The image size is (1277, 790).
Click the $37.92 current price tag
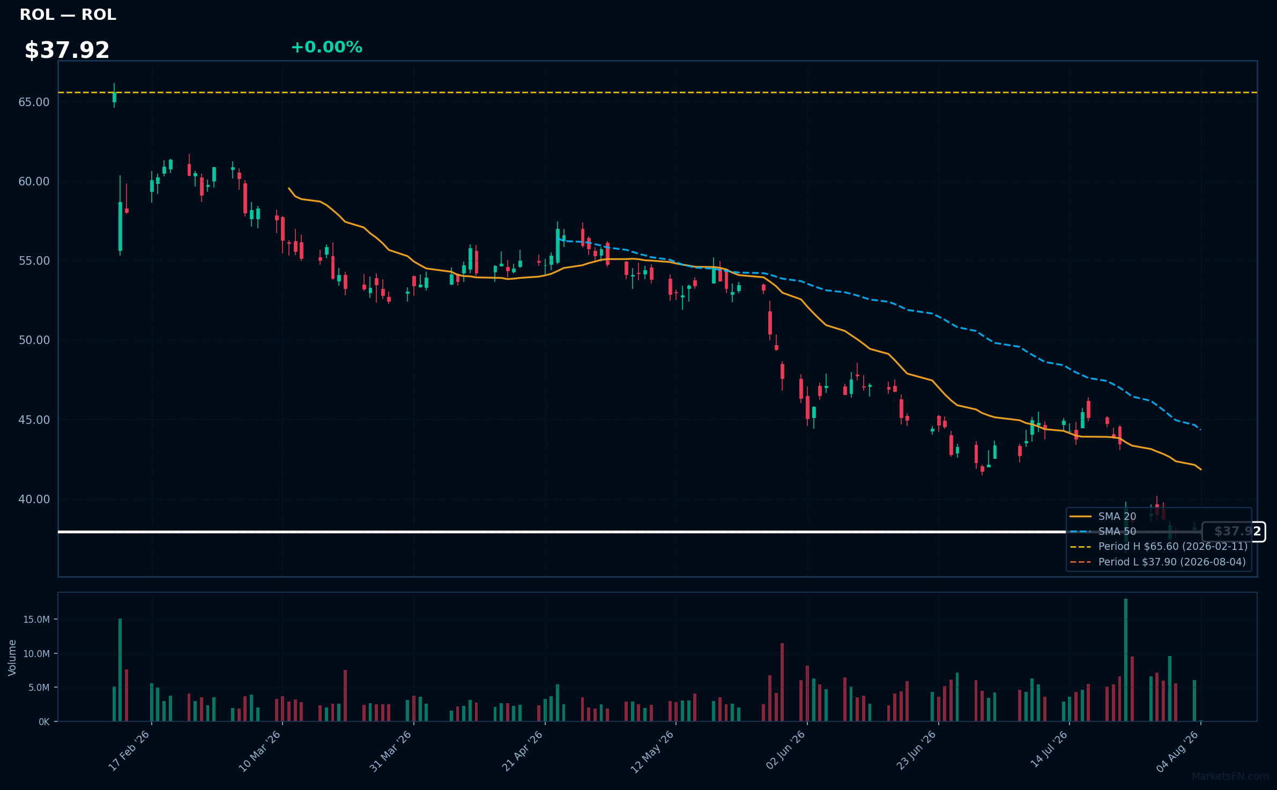point(1234,532)
